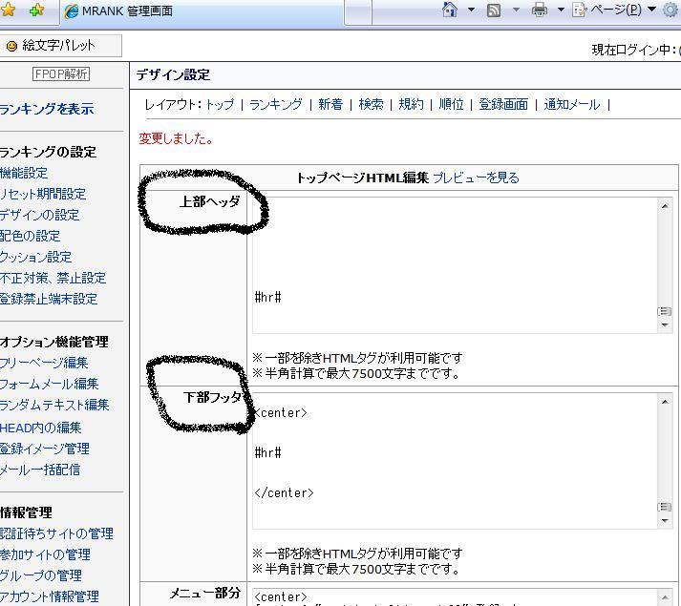Viewport: 681px width, 606px height.
Task: Open the feeds dropdown arrow
Action: point(516,10)
